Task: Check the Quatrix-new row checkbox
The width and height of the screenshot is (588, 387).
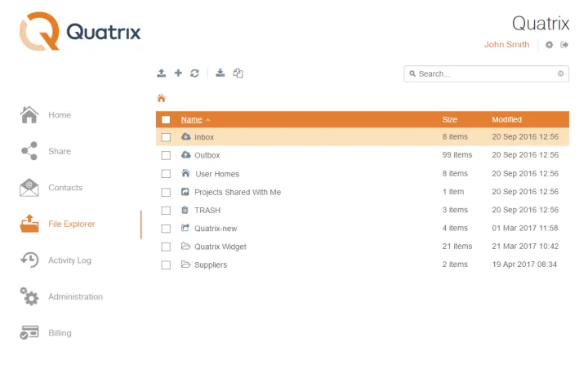Action: 166,229
